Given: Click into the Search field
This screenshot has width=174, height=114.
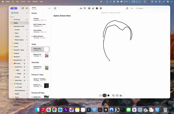Looking at the screenshot, I should [x=152, y=8].
